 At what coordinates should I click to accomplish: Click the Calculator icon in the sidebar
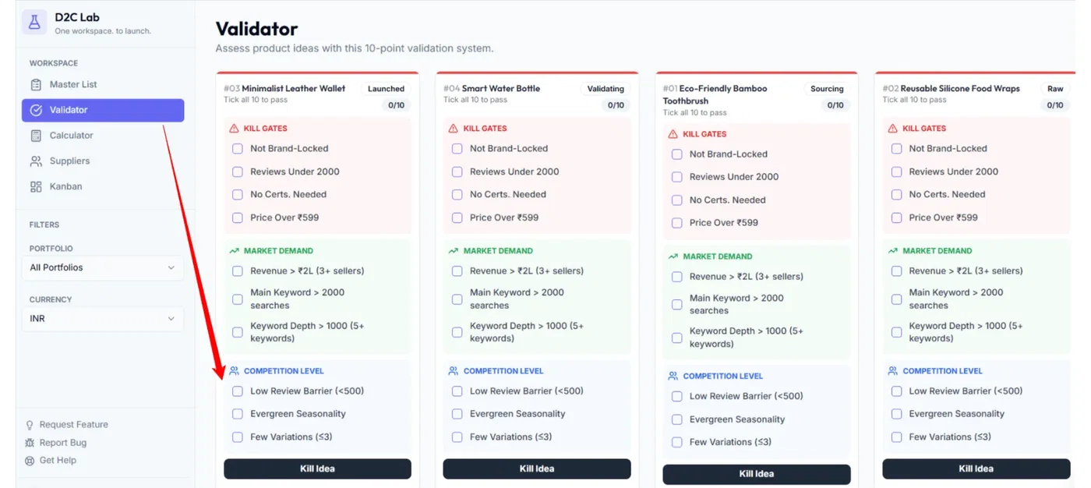pos(36,136)
